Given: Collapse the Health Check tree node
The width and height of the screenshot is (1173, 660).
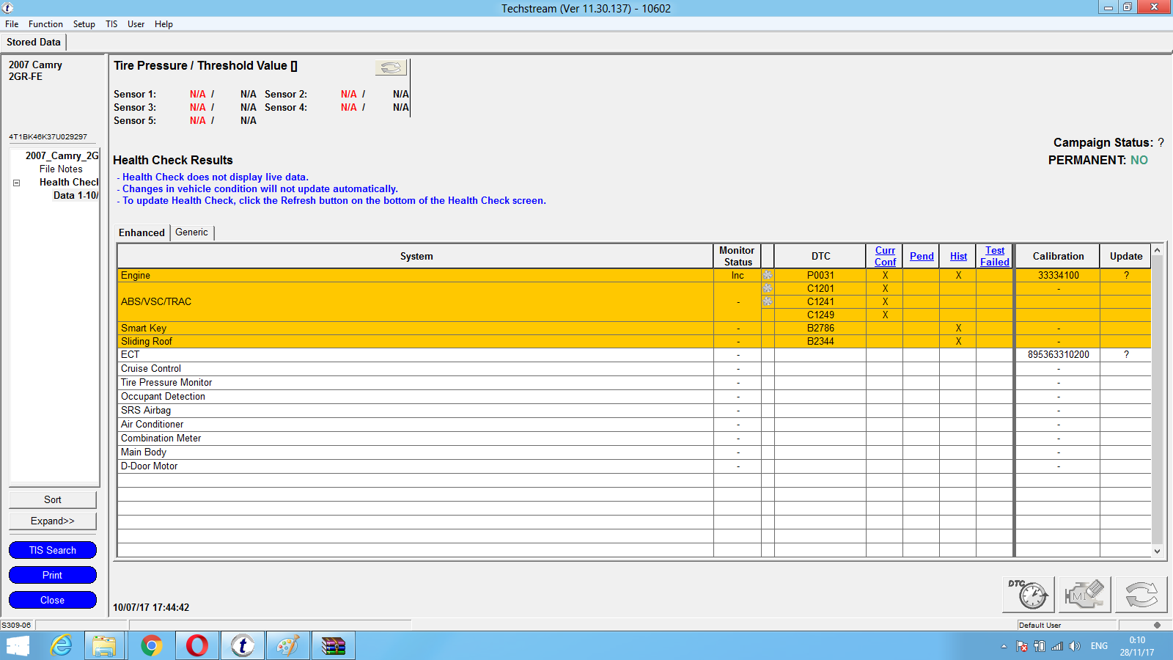Looking at the screenshot, I should [x=16, y=183].
